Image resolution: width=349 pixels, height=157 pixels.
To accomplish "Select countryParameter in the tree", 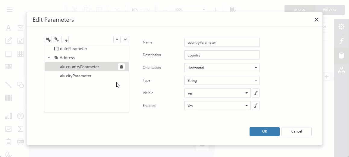I will [x=87, y=67].
